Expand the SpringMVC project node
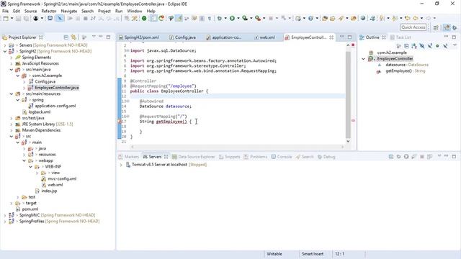 (x=5, y=215)
